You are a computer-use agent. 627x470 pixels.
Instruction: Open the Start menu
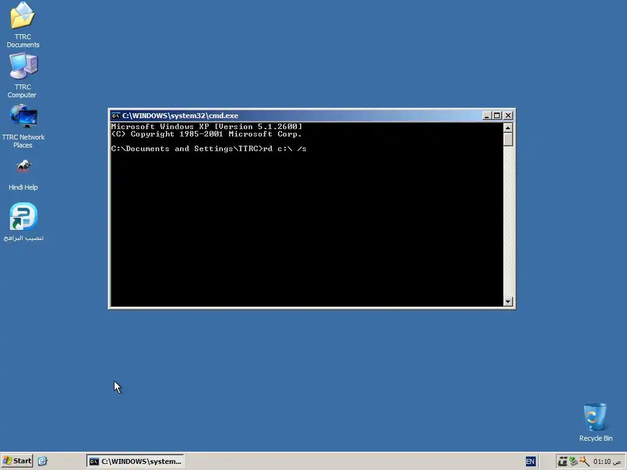point(17,461)
